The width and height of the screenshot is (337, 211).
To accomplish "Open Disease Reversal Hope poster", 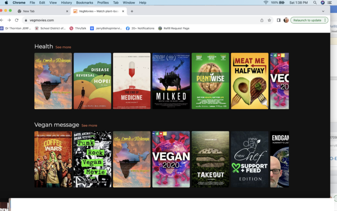I will click(93, 81).
